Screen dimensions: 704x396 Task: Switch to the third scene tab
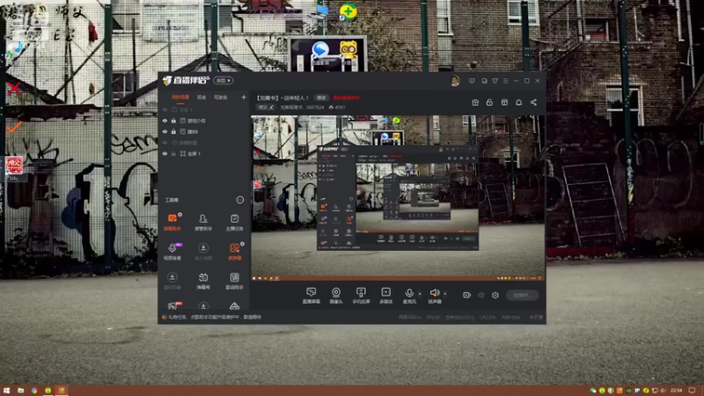(221, 98)
